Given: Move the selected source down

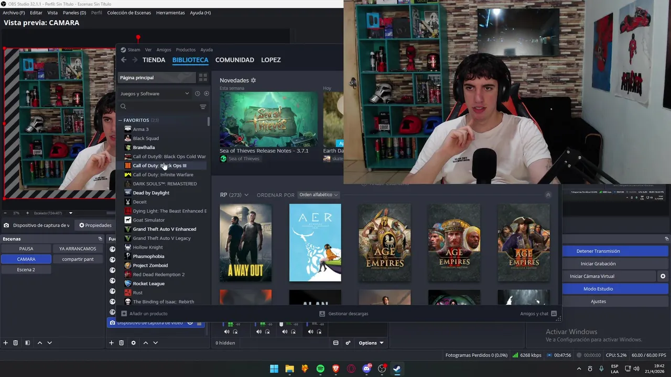Looking at the screenshot, I should point(155,343).
